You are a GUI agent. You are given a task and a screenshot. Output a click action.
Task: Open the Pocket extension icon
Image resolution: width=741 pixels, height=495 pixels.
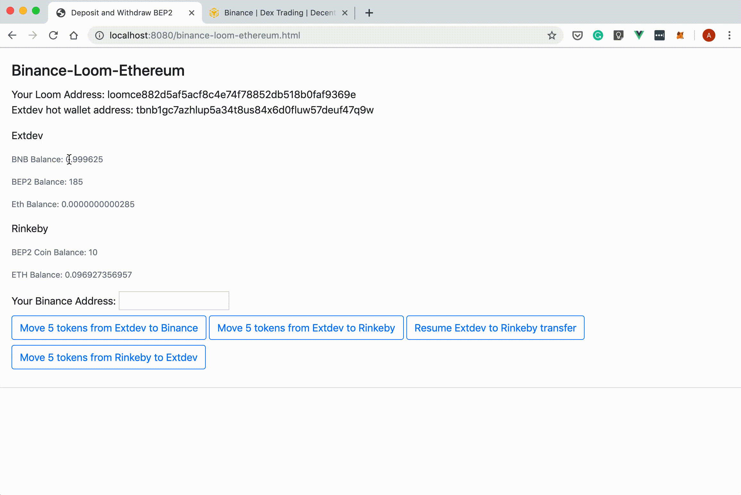[x=577, y=35]
